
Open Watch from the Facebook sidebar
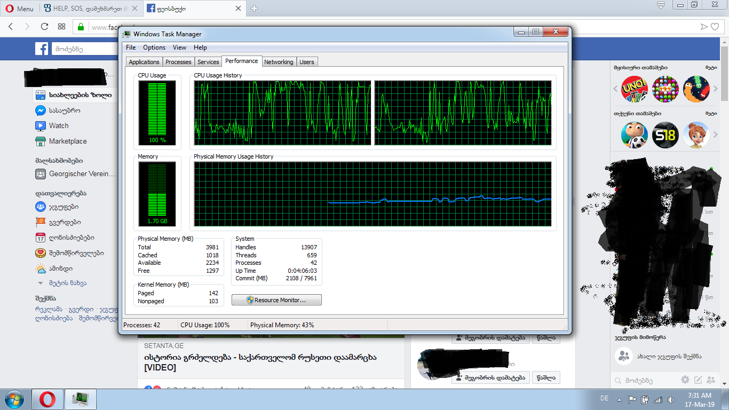52,126
